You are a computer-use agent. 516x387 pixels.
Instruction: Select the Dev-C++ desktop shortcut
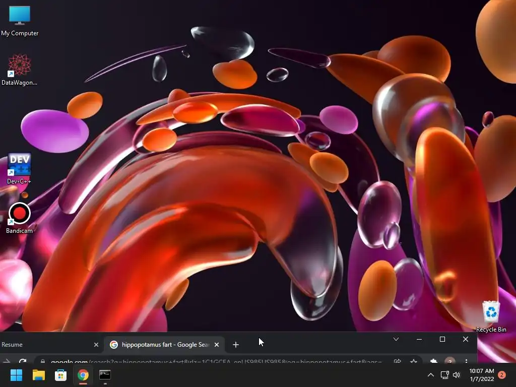[19, 168]
